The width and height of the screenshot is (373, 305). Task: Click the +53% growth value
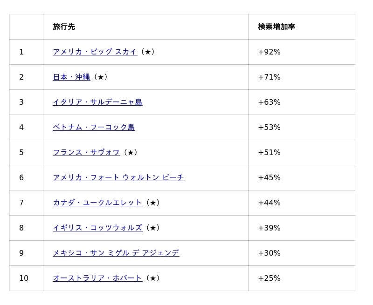pyautogui.click(x=269, y=128)
